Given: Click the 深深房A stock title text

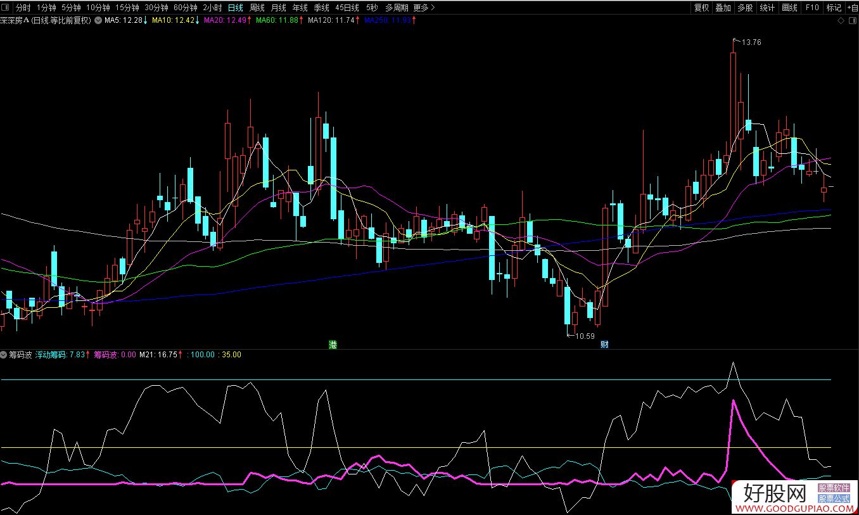Looking at the screenshot, I should point(15,20).
